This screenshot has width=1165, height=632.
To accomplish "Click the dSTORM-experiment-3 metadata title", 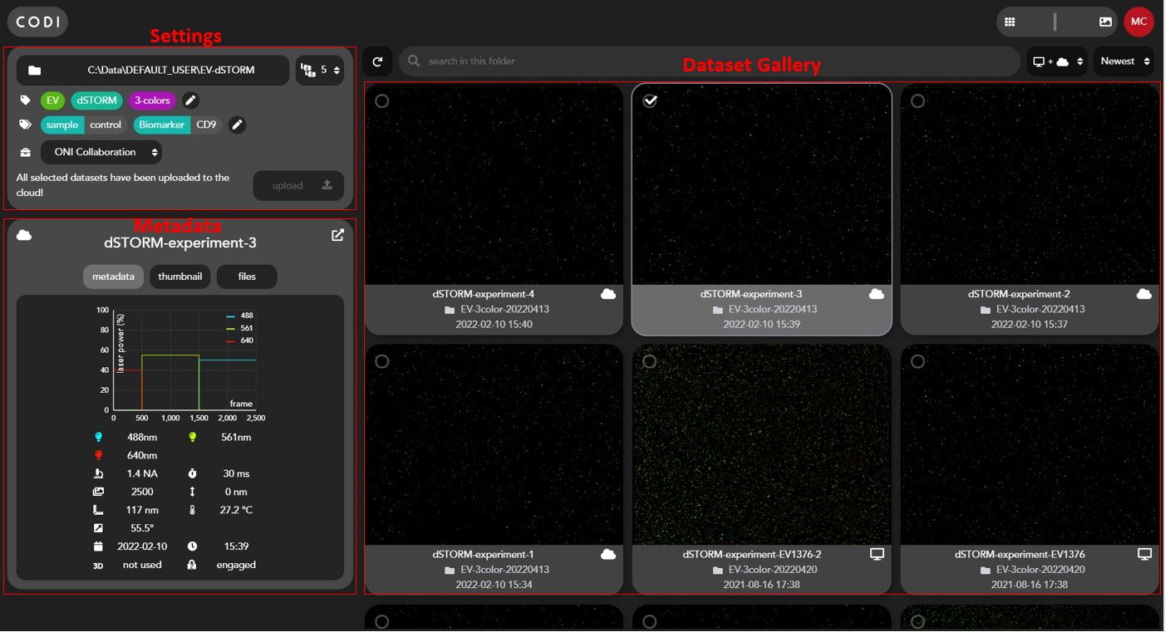I will pos(180,243).
